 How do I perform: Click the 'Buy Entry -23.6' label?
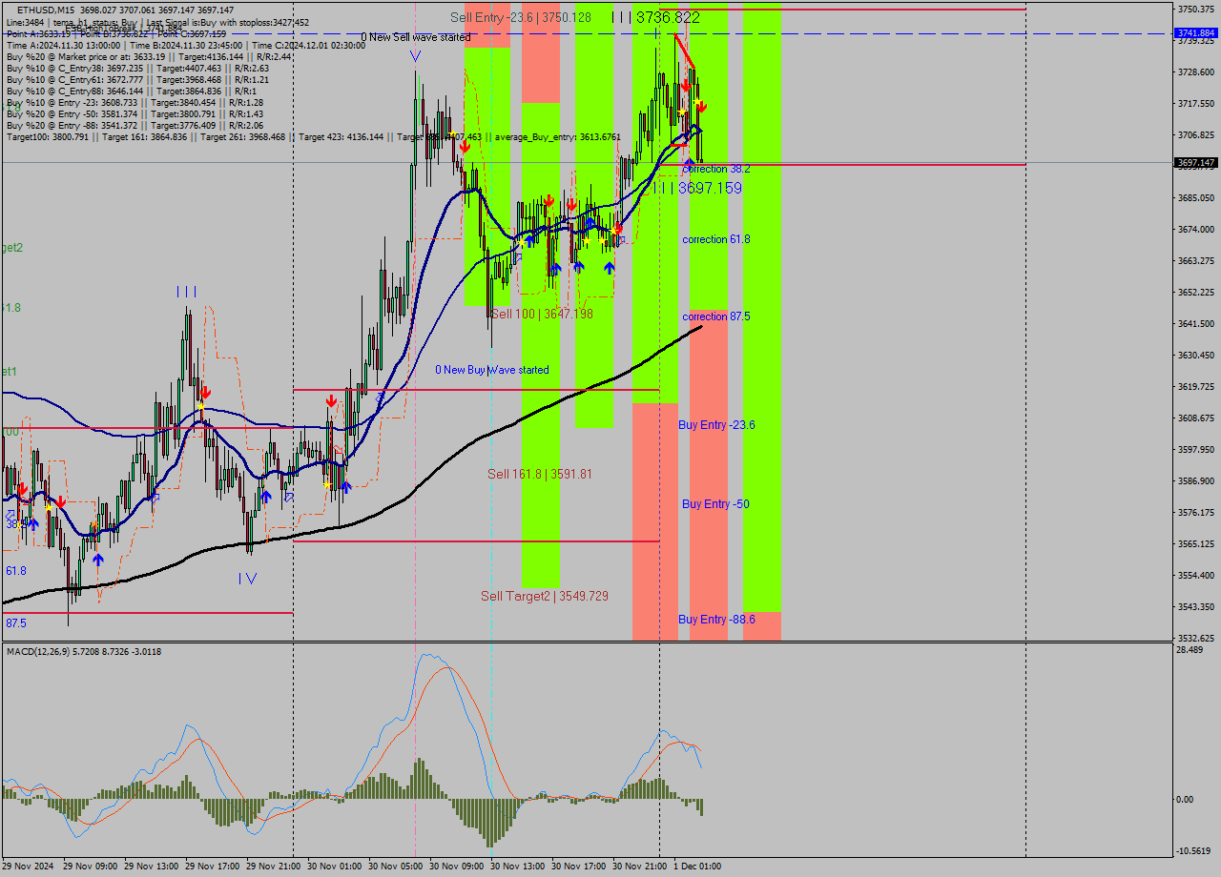point(717,425)
